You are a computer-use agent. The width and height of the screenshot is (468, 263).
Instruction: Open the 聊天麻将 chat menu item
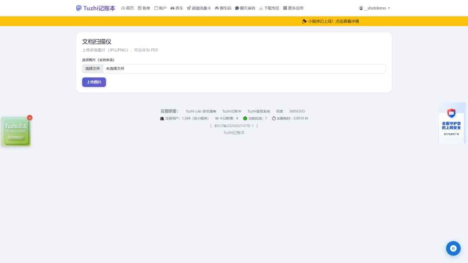[245, 8]
